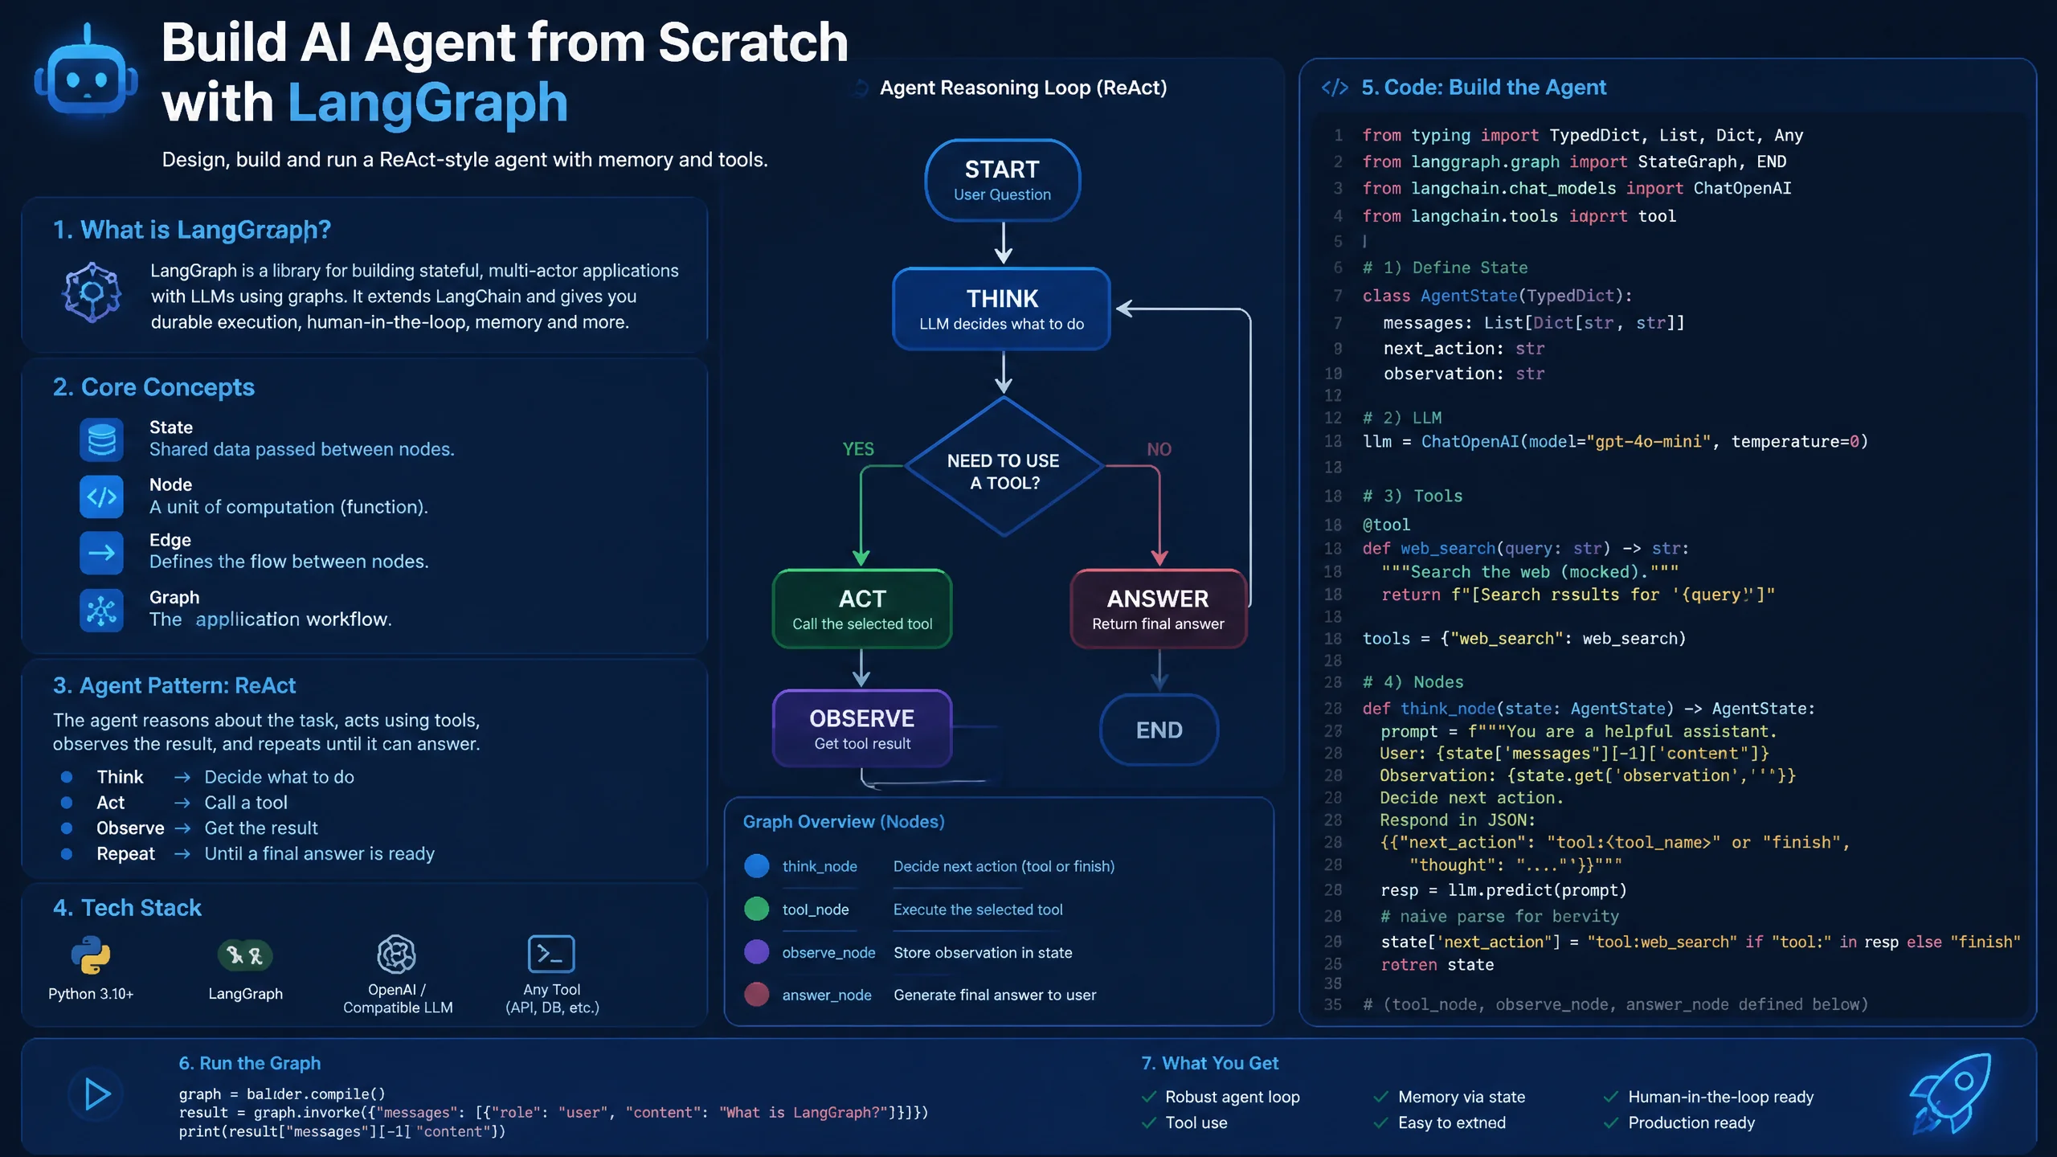Click "think_node" in the Graph Overview list
This screenshot has width=2057, height=1157.
pyautogui.click(x=820, y=866)
